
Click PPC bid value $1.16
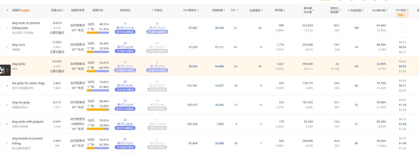402,105
